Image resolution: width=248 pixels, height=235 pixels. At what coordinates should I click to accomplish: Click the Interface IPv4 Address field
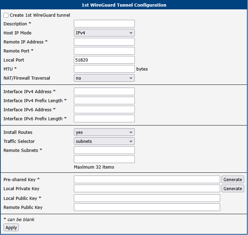(104, 91)
